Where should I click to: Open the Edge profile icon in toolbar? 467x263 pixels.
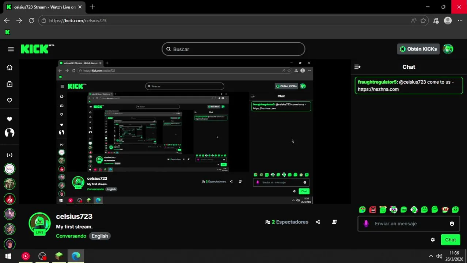coord(448,20)
